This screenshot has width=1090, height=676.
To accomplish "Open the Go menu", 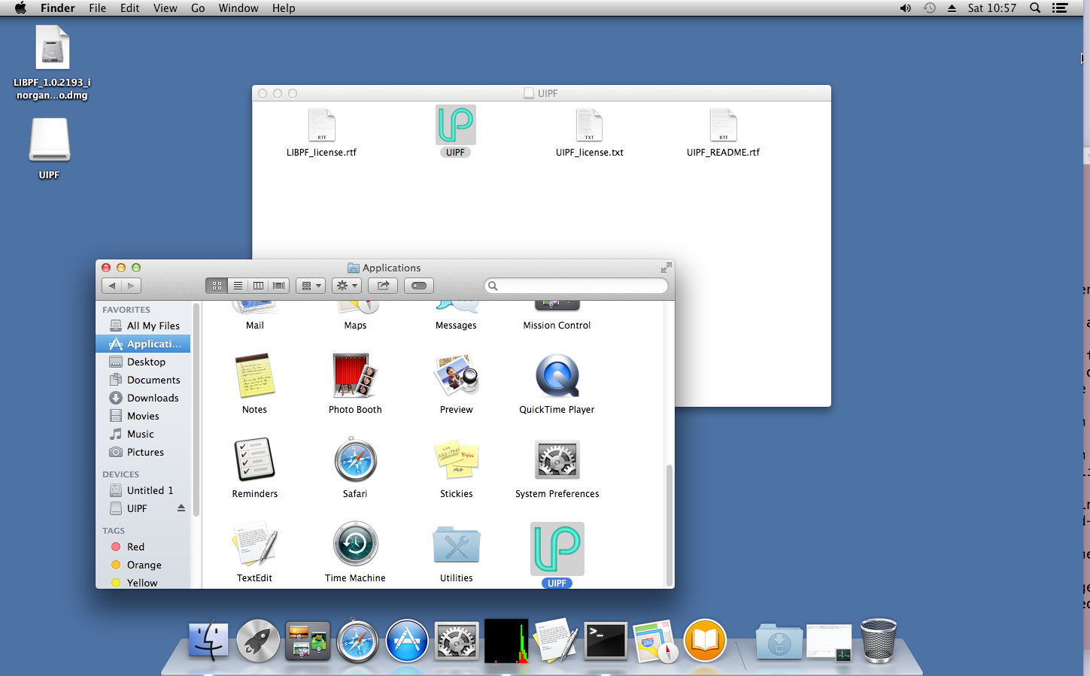I will (x=198, y=8).
